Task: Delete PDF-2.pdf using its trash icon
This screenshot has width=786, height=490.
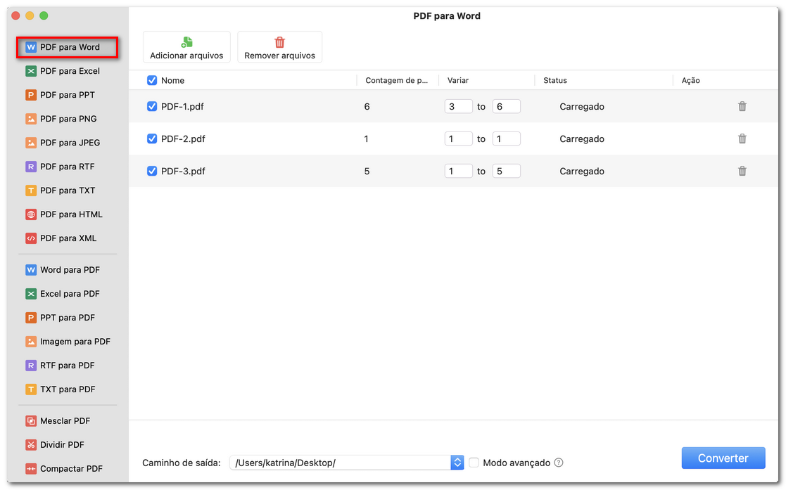Action: (x=742, y=138)
